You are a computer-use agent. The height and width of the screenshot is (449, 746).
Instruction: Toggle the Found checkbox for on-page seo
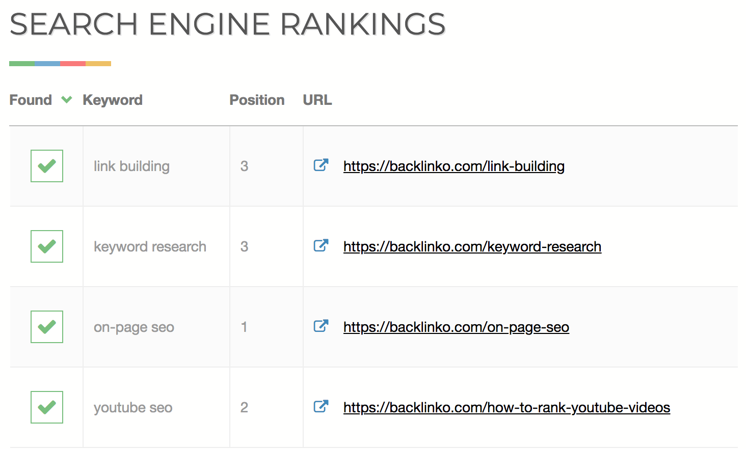[x=47, y=327]
